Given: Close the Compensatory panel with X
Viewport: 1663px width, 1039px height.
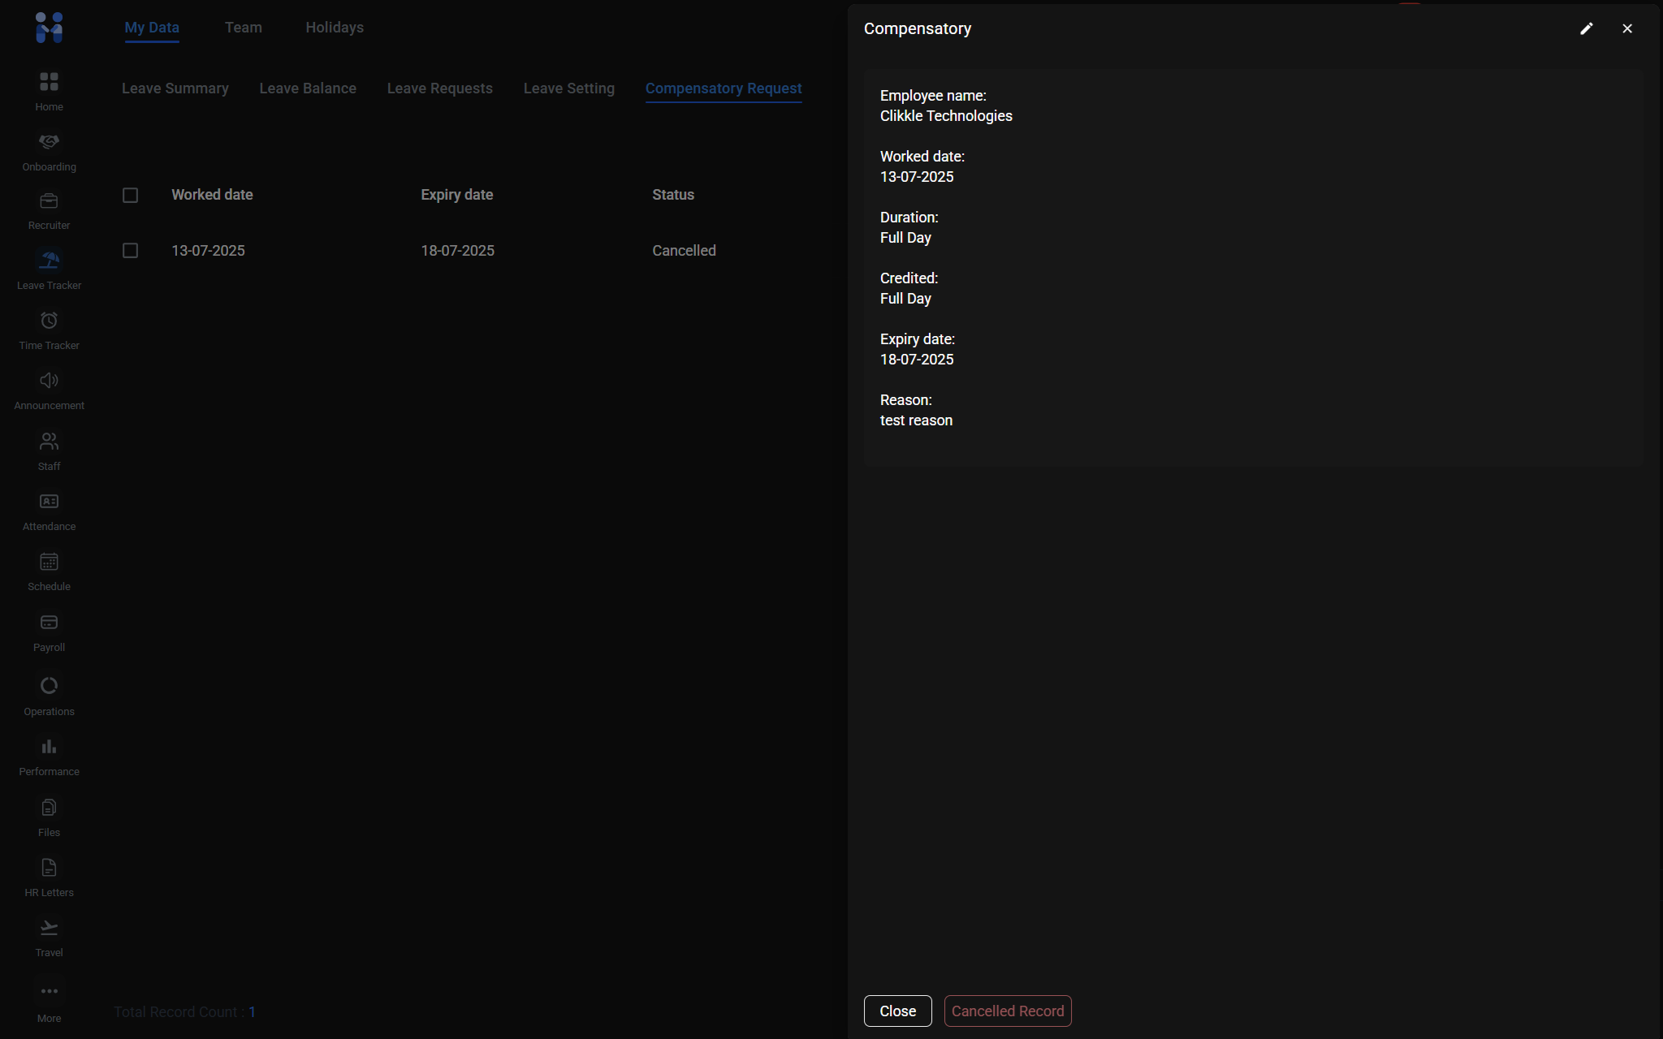Looking at the screenshot, I should (x=1626, y=28).
